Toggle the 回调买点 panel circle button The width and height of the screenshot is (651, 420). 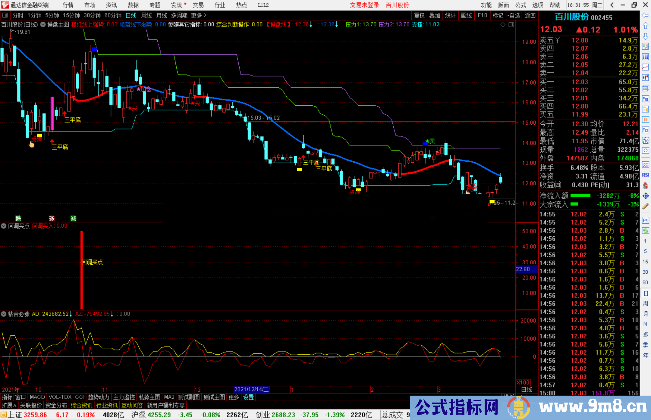pos(4,226)
